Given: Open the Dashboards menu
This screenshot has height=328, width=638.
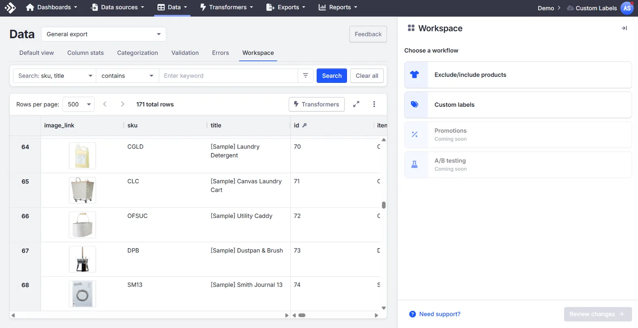Looking at the screenshot, I should pos(51,7).
